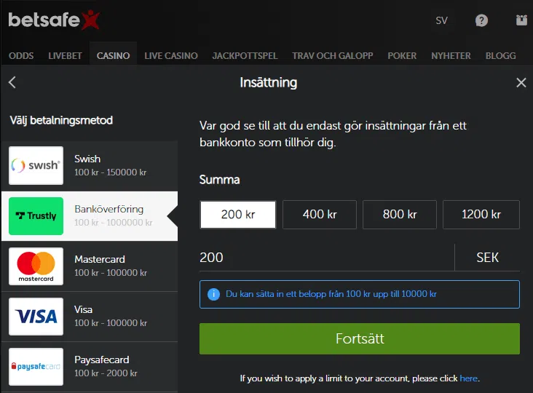Click the Visa logo thumbnail

click(36, 317)
